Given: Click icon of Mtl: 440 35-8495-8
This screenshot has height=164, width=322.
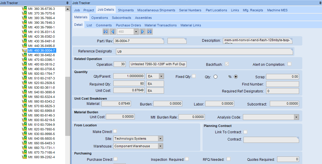Looking at the screenshot, I should coord(24,46).
